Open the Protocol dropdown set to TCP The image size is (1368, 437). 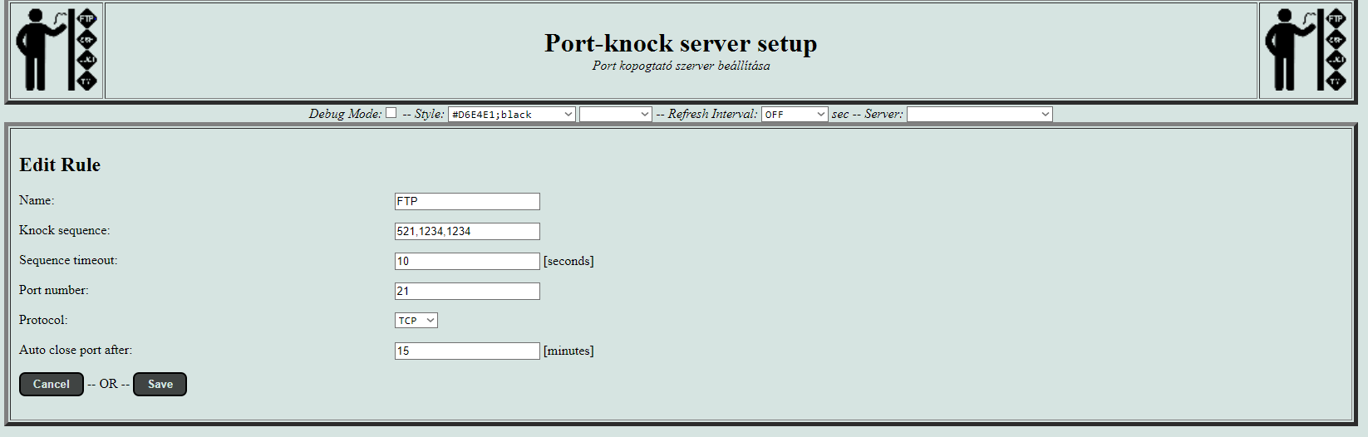[x=416, y=321]
